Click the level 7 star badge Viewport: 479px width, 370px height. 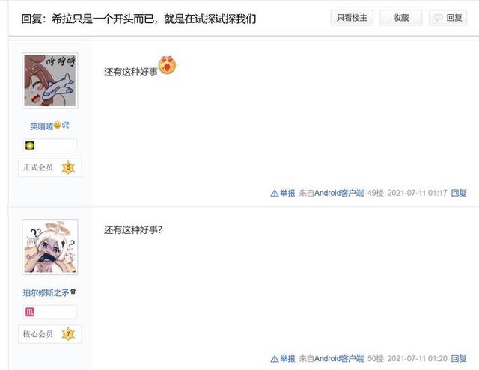point(68,334)
